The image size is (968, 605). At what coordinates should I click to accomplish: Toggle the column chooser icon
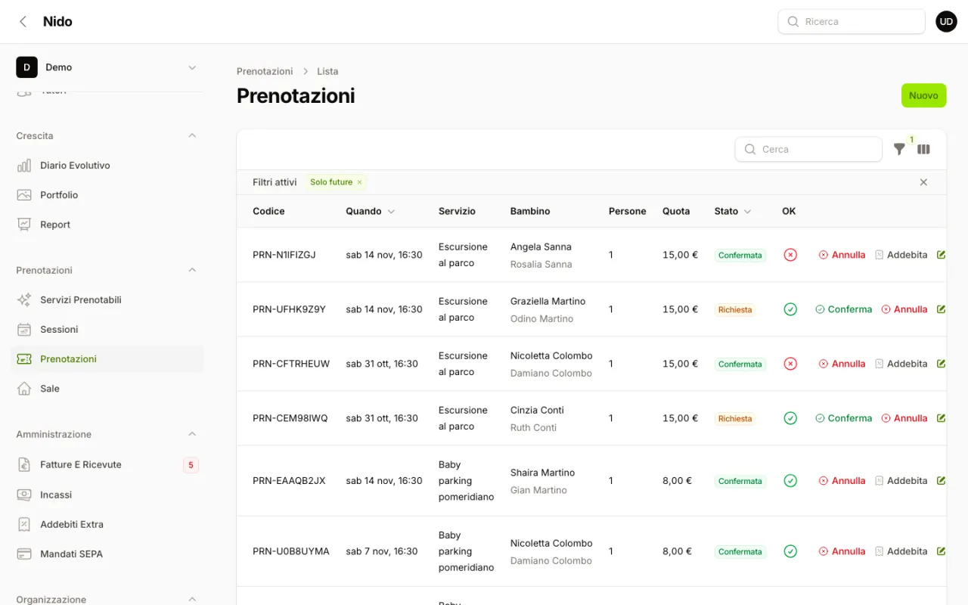point(923,149)
